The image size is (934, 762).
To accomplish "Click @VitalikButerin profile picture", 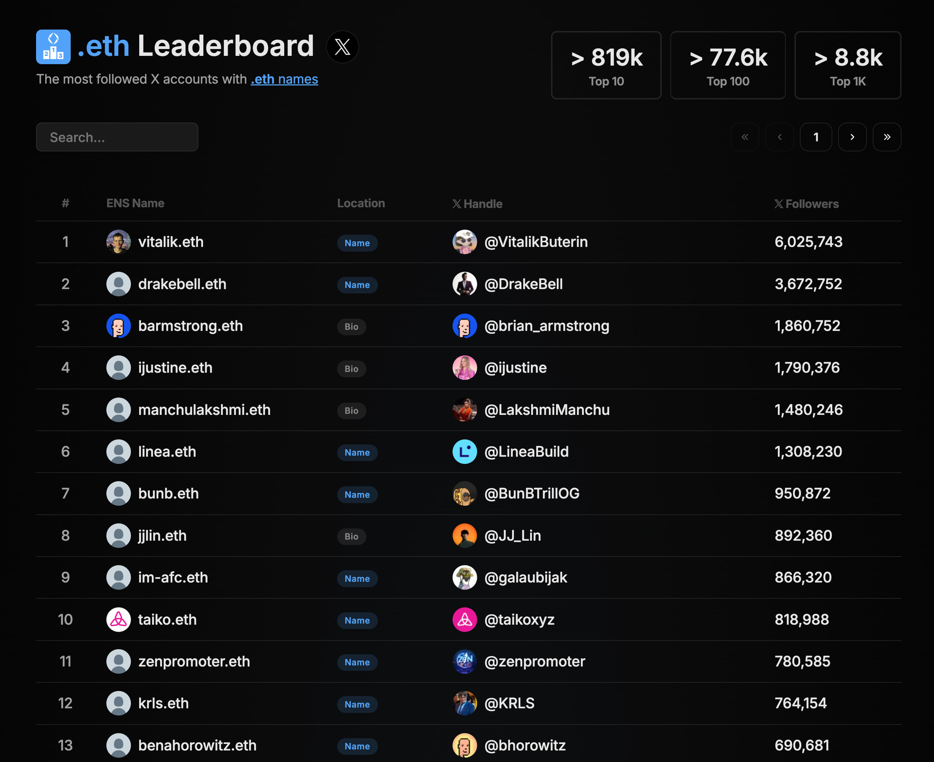I will tap(464, 242).
